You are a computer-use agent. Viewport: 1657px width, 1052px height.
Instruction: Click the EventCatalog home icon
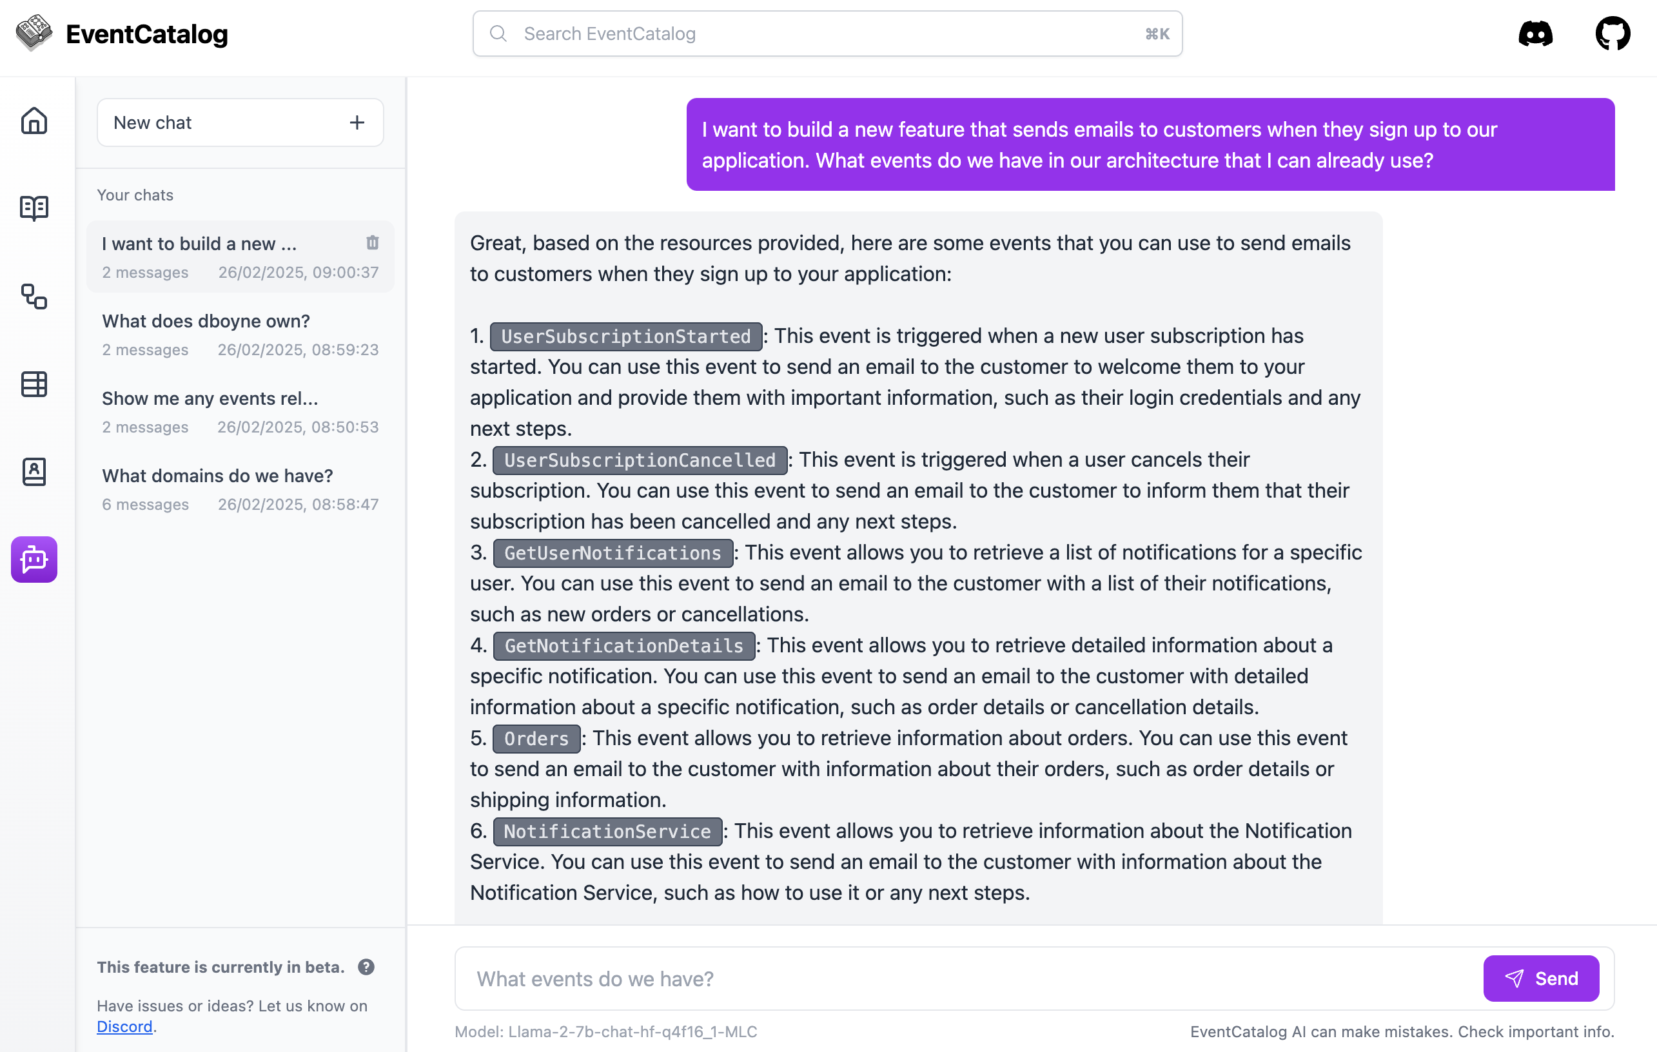point(34,119)
